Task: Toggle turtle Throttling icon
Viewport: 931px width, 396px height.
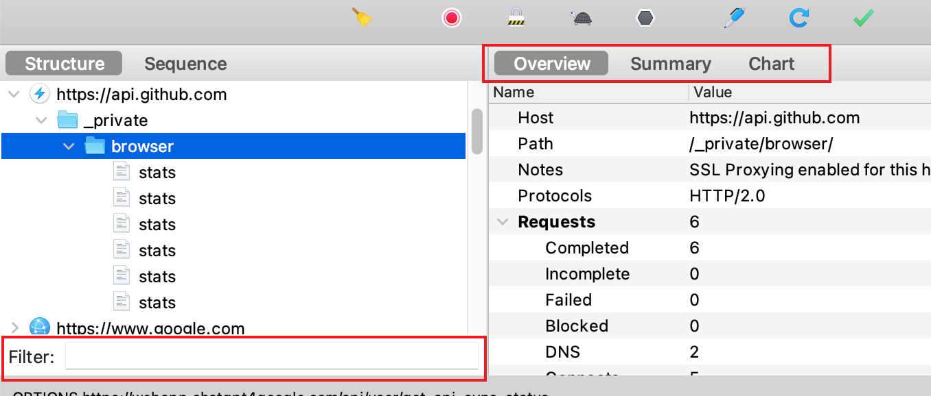Action: point(582,18)
